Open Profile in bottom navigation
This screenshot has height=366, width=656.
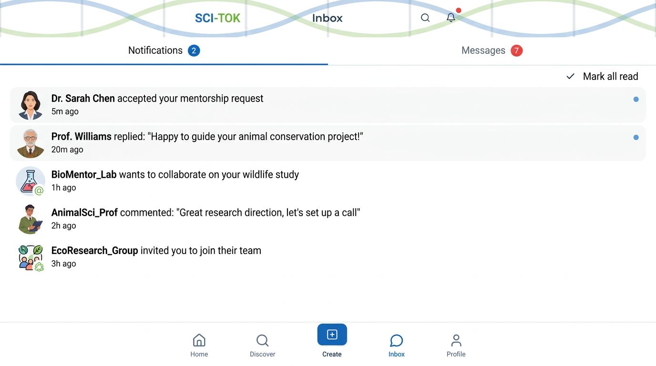456,346
